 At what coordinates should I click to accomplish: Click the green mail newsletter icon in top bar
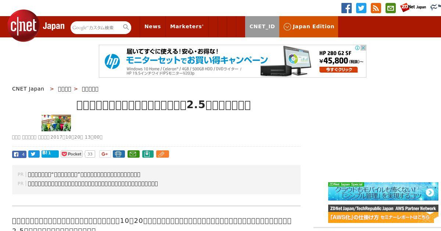(391, 8)
